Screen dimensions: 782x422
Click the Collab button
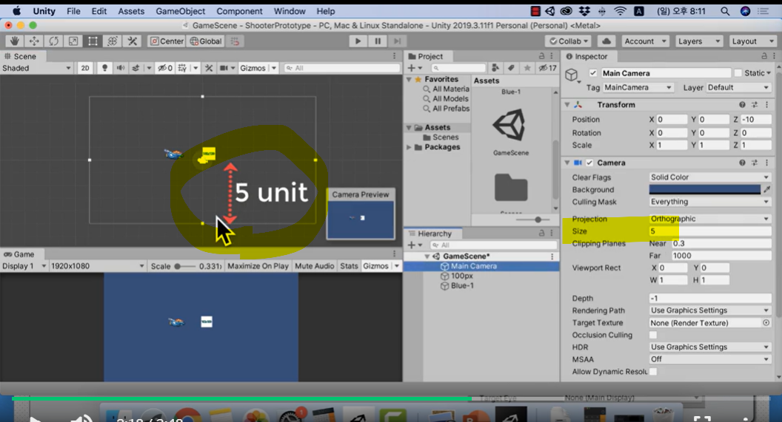(x=568, y=41)
